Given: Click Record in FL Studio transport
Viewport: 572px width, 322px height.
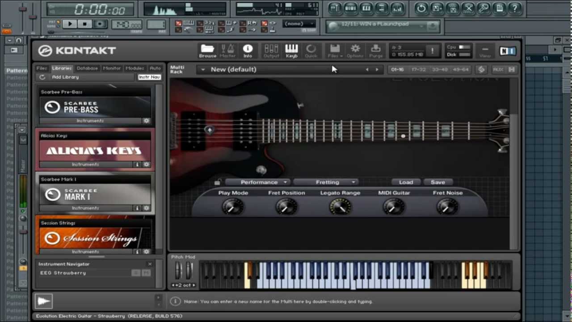Looking at the screenshot, I should pyautogui.click(x=100, y=24).
